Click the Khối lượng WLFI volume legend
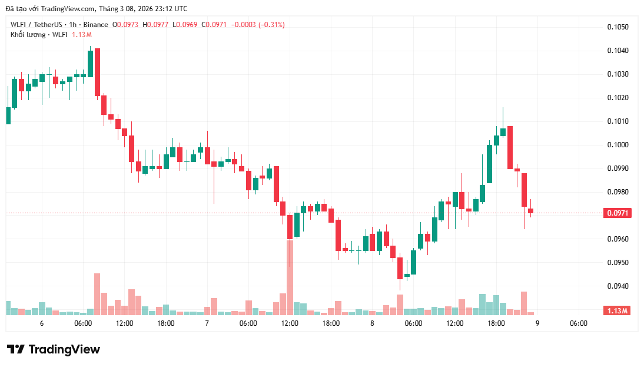The width and height of the screenshot is (644, 367). click(x=39, y=35)
